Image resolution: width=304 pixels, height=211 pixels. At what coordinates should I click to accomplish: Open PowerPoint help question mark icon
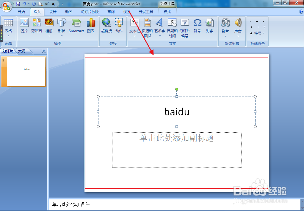[301, 12]
